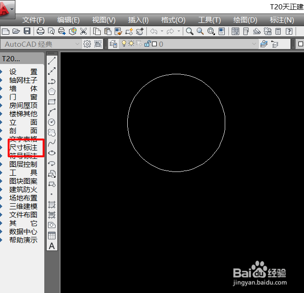This screenshot has width=304, height=293.
Task: Click the Plot printer icon
Action: point(41,31)
